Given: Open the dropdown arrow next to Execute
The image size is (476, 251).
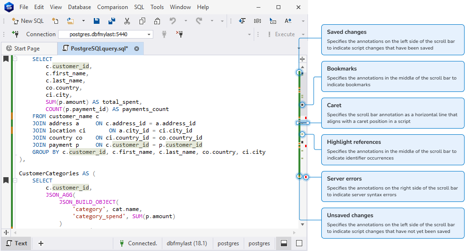Looking at the screenshot, I should [303, 34].
